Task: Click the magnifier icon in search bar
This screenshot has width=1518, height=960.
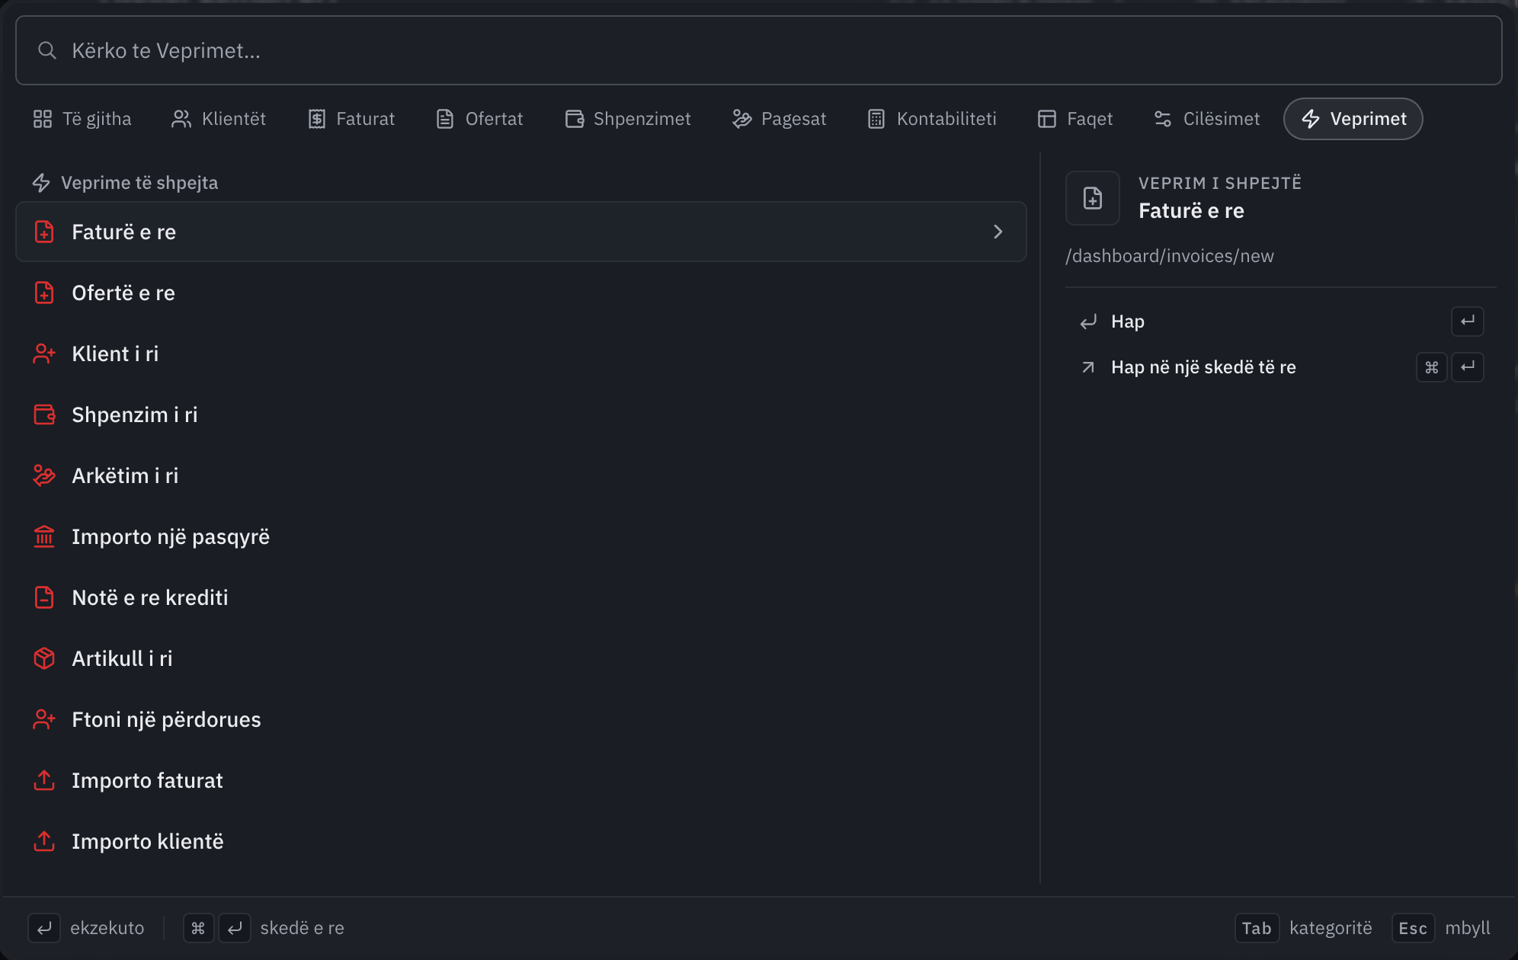Action: 47,50
